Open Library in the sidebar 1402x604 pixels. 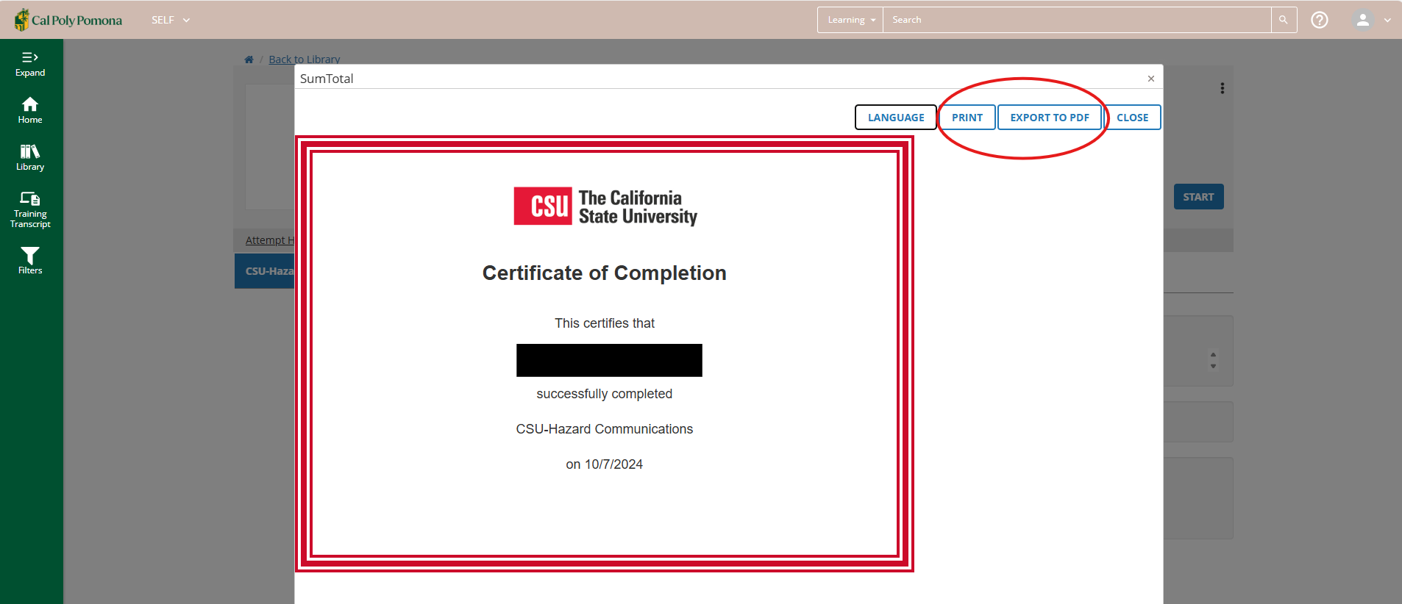(x=30, y=157)
